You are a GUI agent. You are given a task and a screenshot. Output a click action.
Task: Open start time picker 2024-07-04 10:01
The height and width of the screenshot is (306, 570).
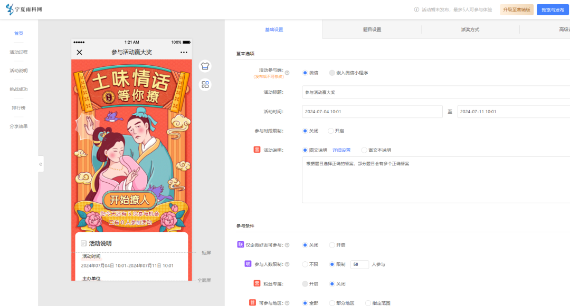372,112
